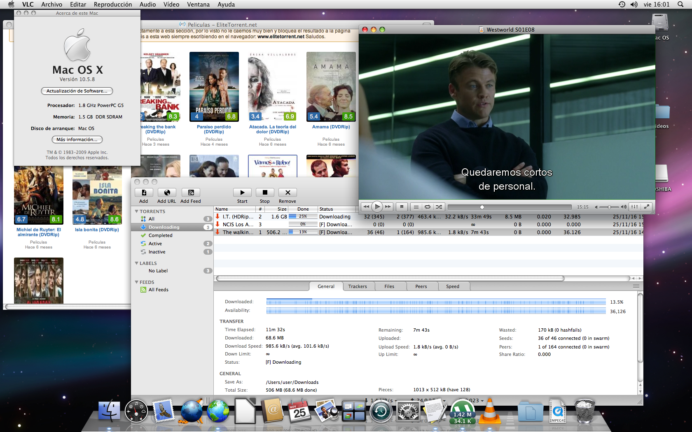The width and height of the screenshot is (692, 432).
Task: Start the selected torrent
Action: (x=242, y=193)
